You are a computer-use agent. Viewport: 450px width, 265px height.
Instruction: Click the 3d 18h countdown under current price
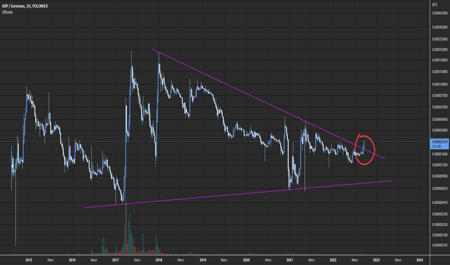pos(436,146)
